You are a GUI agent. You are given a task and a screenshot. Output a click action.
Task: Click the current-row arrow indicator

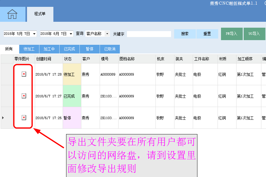pyautogui.click(x=3, y=118)
